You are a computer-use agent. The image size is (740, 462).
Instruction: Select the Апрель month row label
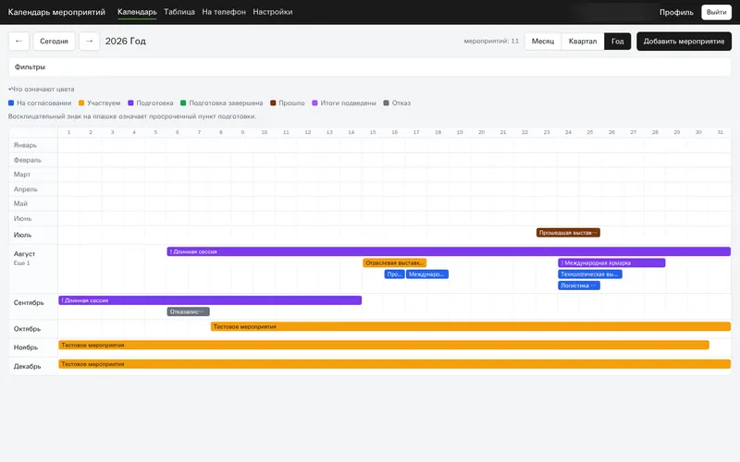26,189
